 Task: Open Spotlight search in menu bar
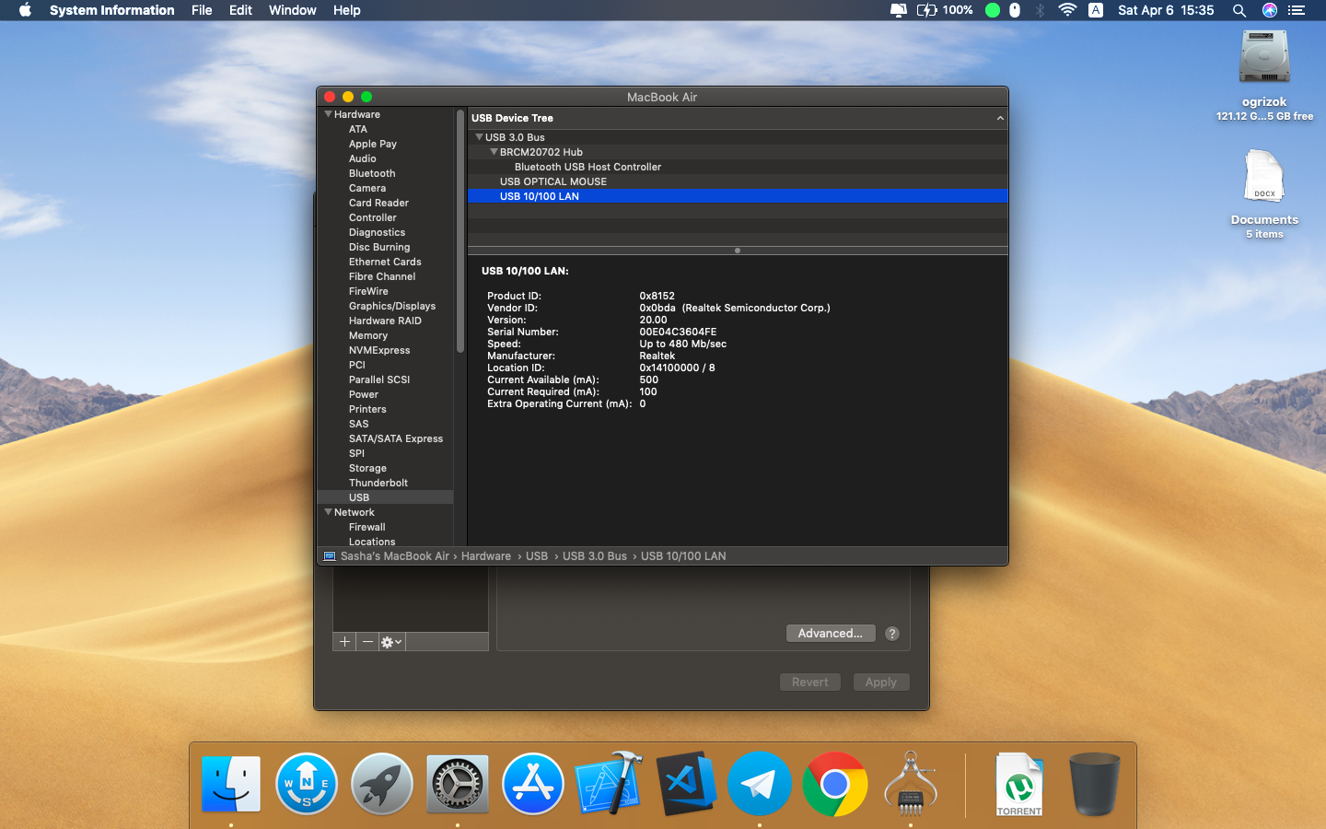[1239, 10]
